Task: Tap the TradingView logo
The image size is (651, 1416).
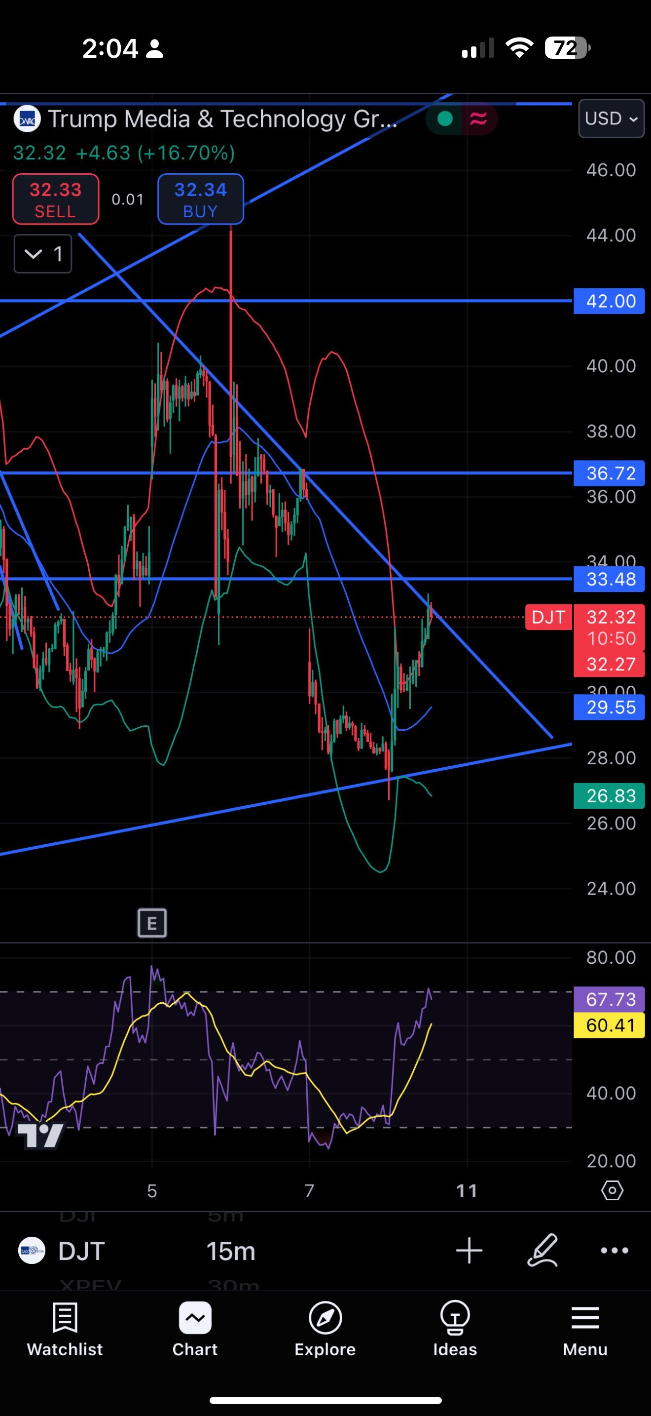Action: click(x=41, y=1136)
